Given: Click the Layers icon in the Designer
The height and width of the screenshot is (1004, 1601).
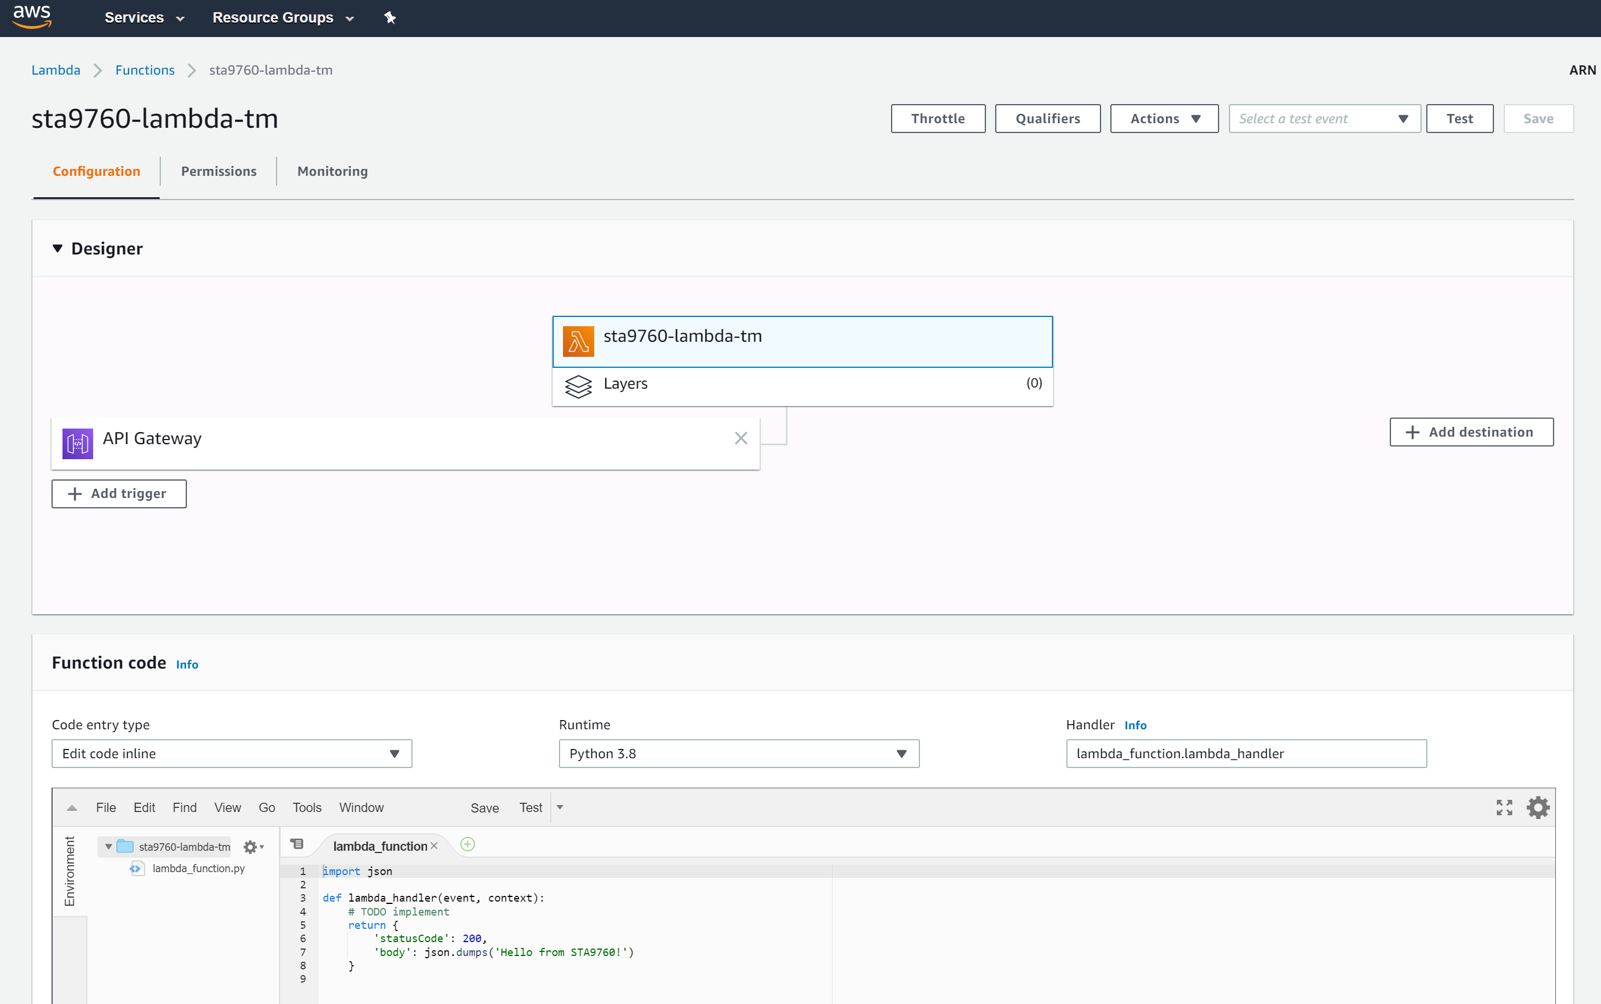Looking at the screenshot, I should [x=579, y=386].
